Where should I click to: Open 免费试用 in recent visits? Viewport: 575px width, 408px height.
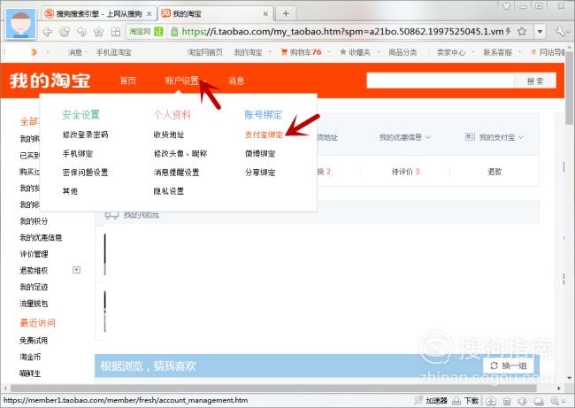[x=34, y=341]
